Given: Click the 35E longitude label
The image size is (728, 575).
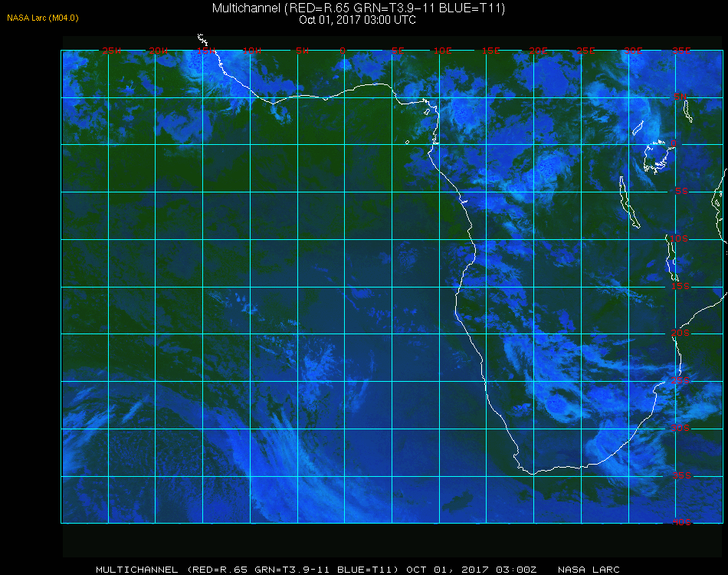Looking at the screenshot, I should pos(681,51).
